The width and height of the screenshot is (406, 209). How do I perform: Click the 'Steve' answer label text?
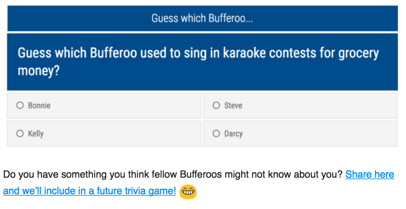coord(233,106)
